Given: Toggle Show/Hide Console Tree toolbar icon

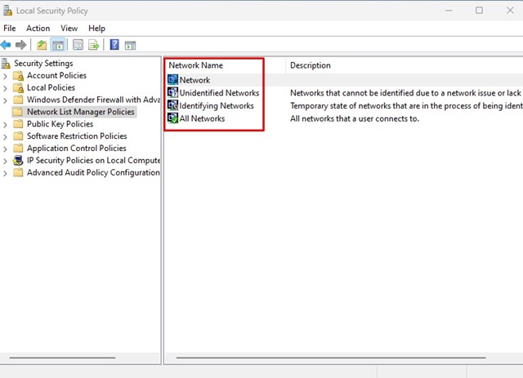Looking at the screenshot, I should [58, 45].
